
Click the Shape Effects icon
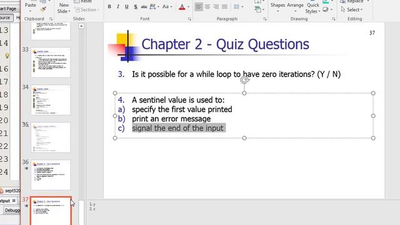[326, 9]
